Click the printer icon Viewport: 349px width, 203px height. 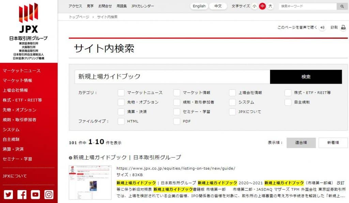(x=344, y=28)
